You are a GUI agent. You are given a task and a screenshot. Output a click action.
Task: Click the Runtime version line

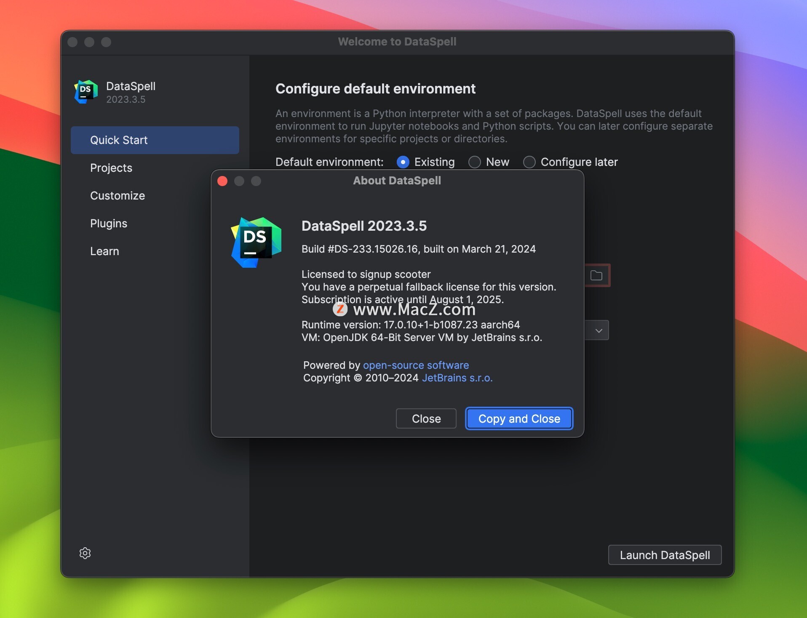[x=411, y=325]
